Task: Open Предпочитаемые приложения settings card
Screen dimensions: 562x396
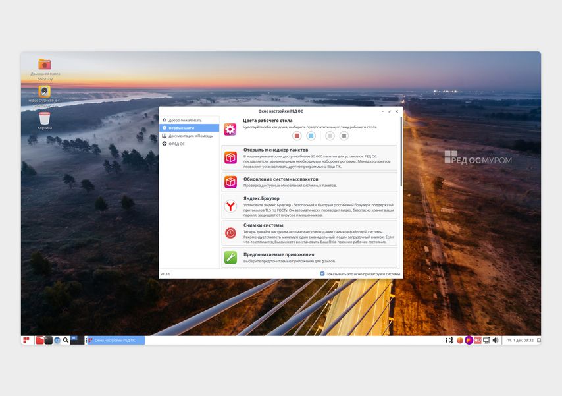Action: [310, 257]
